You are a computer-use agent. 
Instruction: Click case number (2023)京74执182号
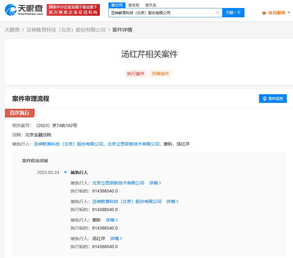[57, 125]
